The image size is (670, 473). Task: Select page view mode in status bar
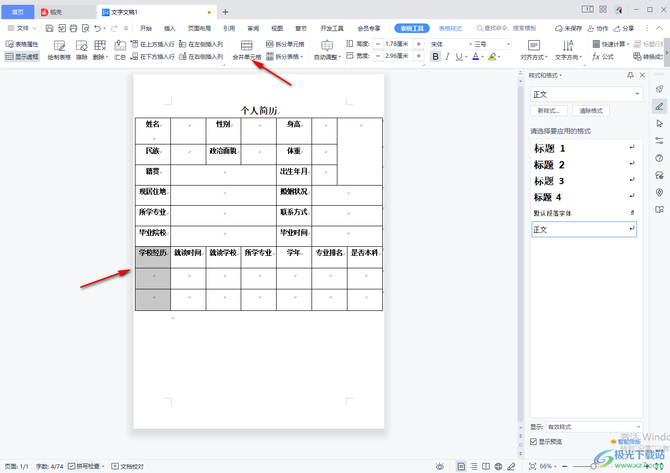[x=461, y=466]
